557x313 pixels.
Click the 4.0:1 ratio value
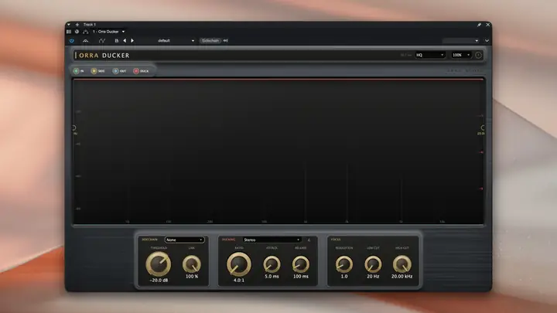pyautogui.click(x=239, y=281)
